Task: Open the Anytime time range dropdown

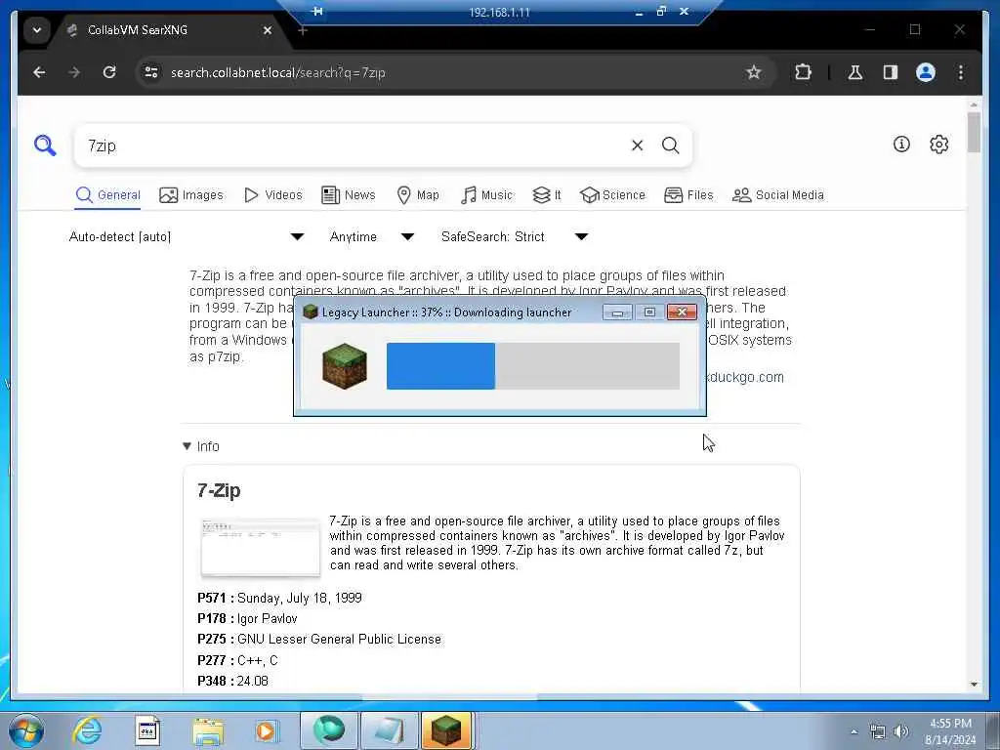Action: pos(372,237)
